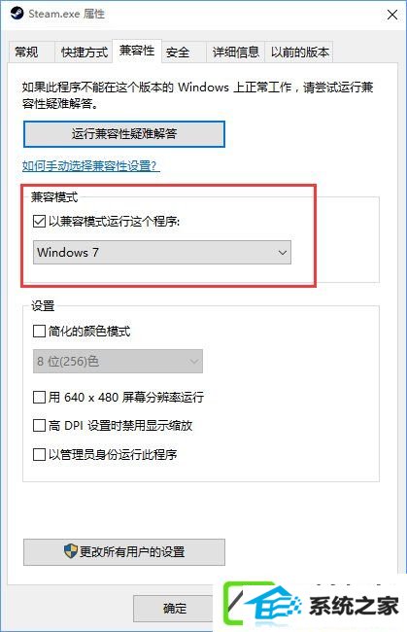Viewport: 407px width, 632px height.
Task: Enable 高 DPI 设置时禁用显示缩放
Action: [39, 425]
